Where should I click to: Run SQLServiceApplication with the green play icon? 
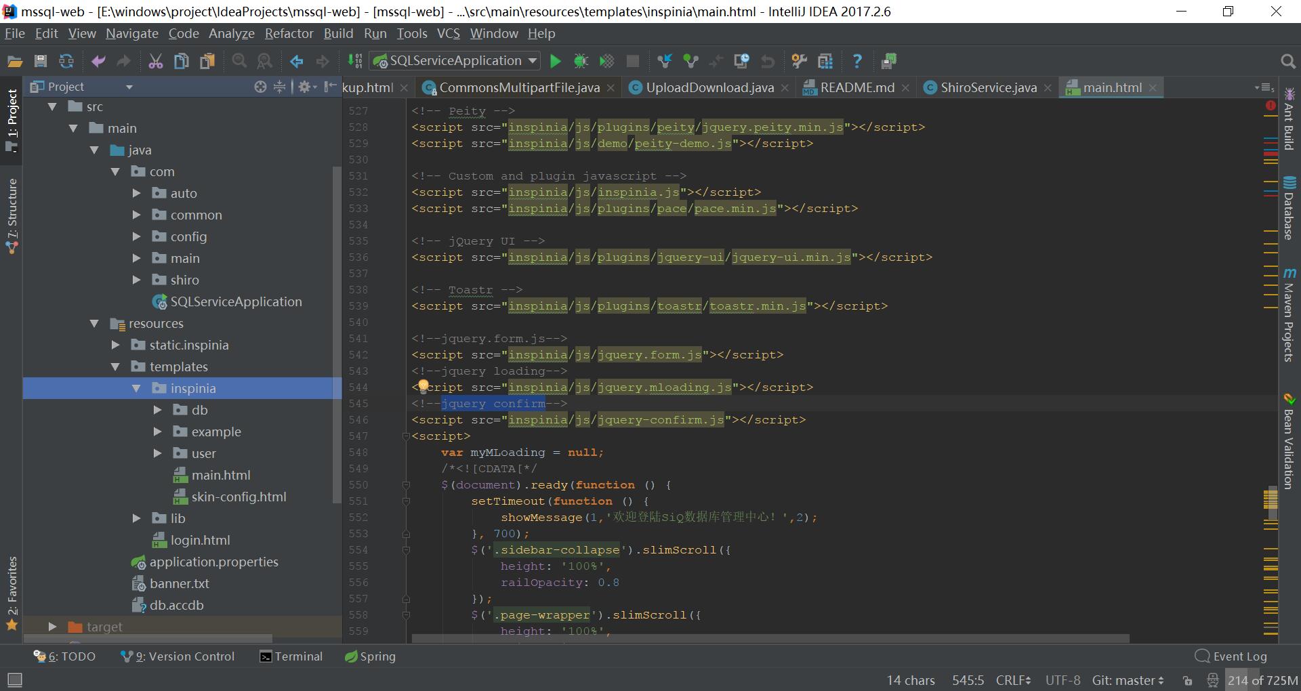tap(556, 62)
